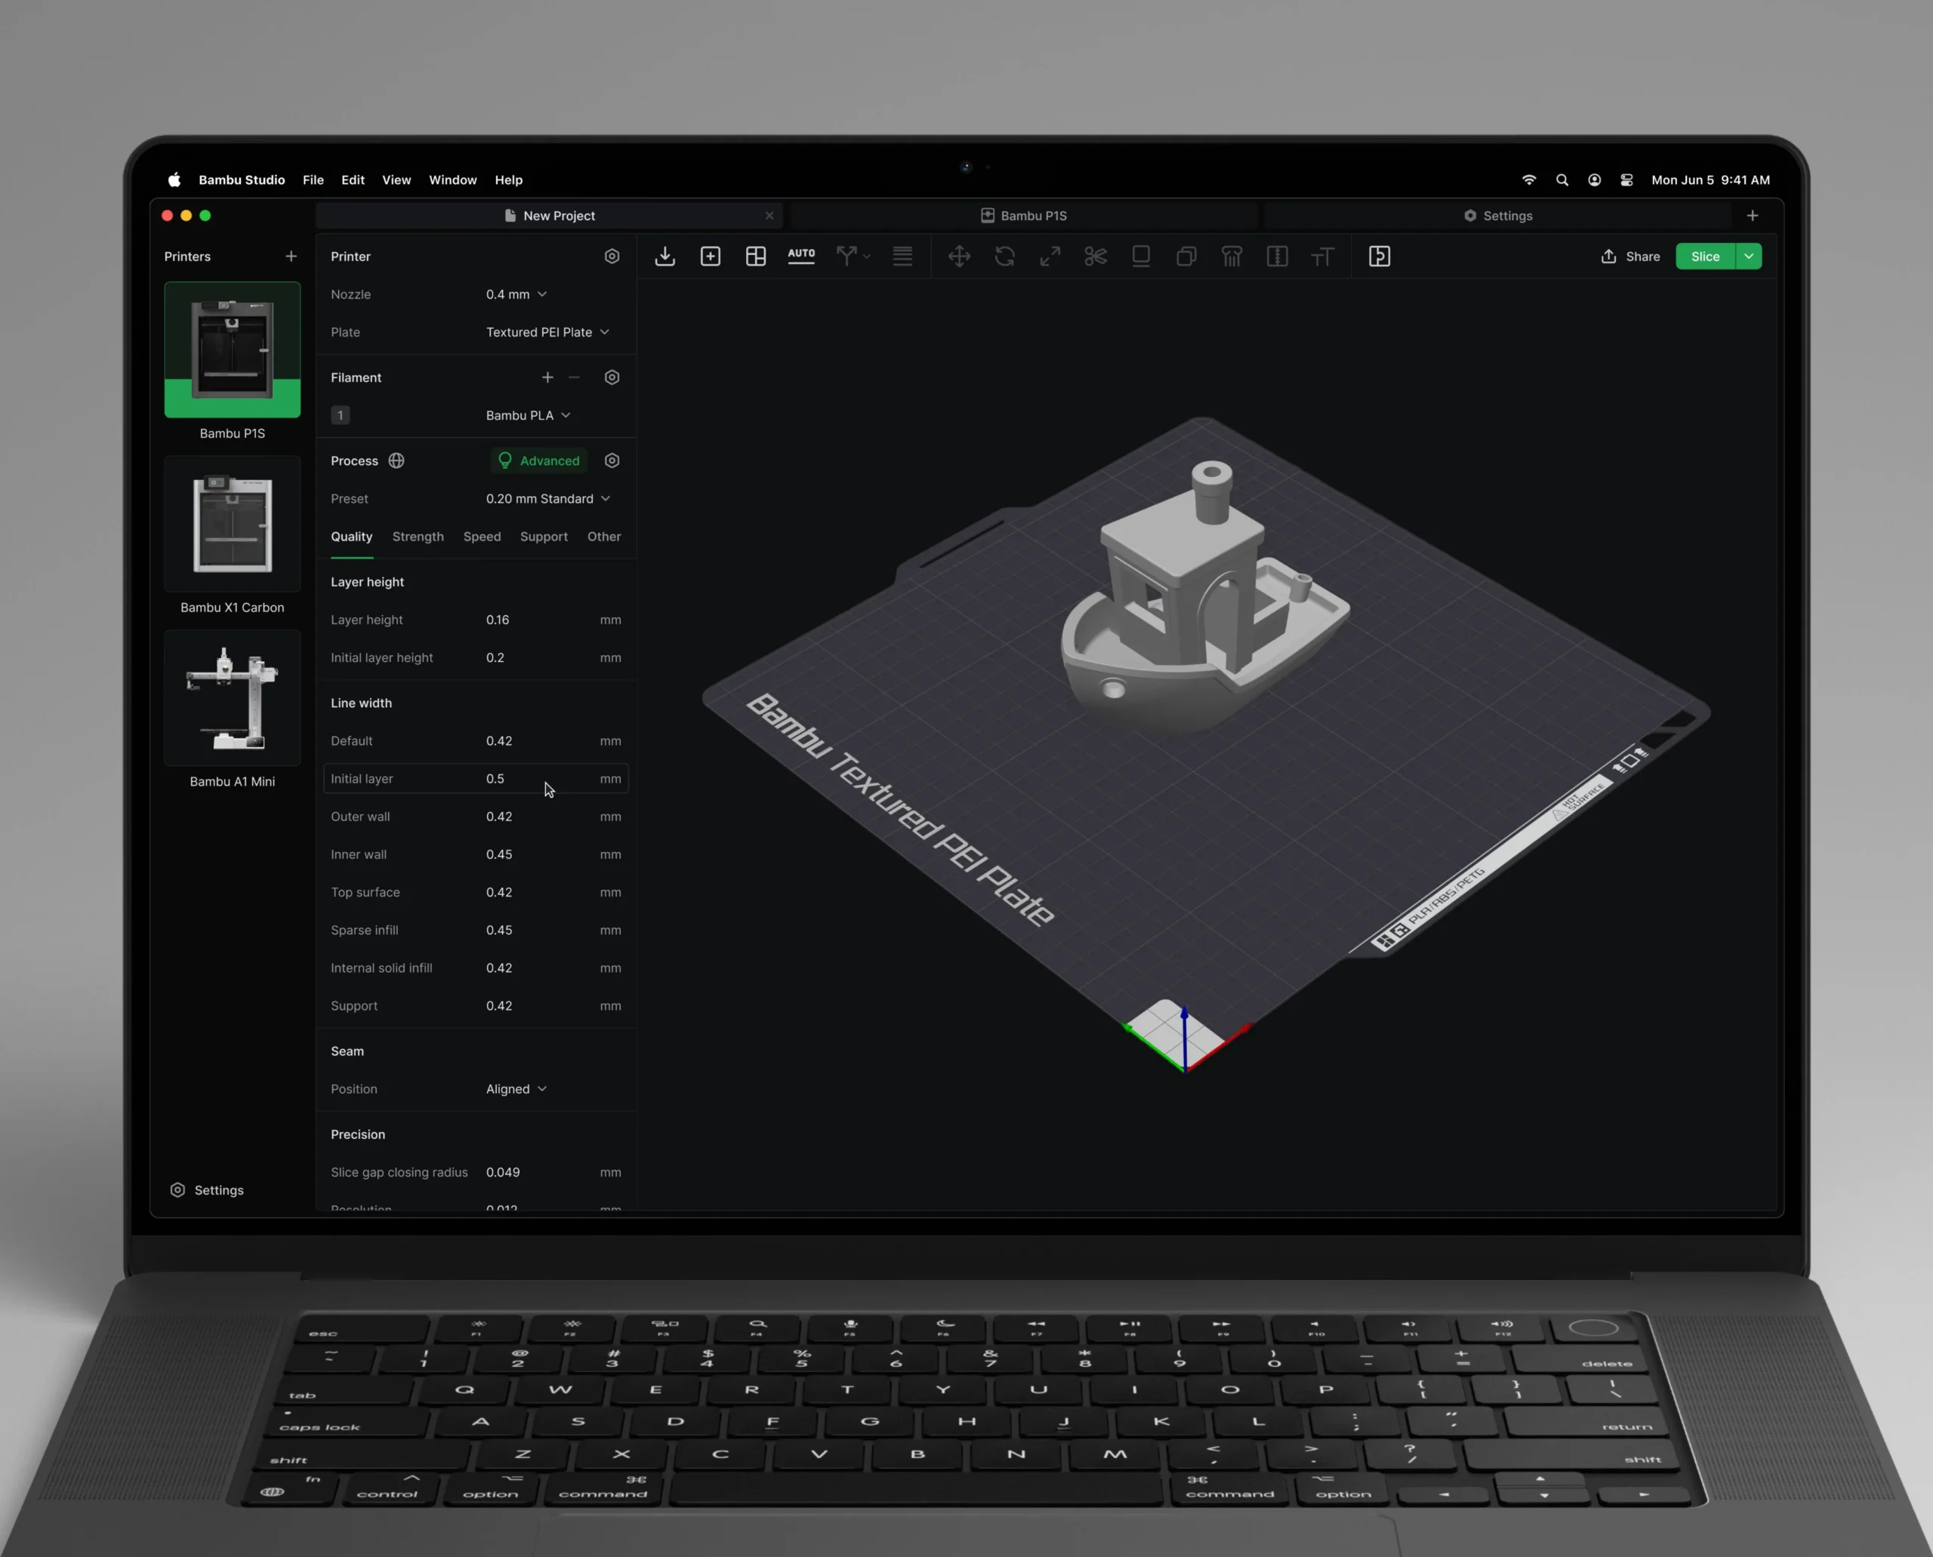Viewport: 1933px width, 1557px height.
Task: Click the Wi-Fi status icon
Action: [1529, 180]
